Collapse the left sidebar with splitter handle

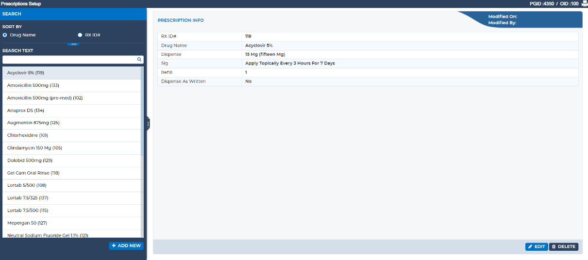pos(148,124)
